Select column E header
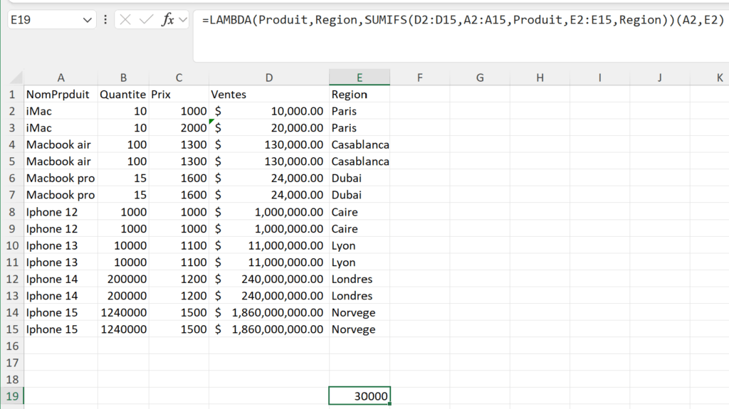 click(360, 78)
